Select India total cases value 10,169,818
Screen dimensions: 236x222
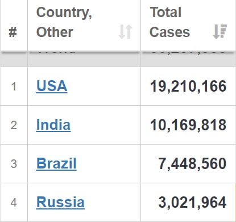[188, 125]
